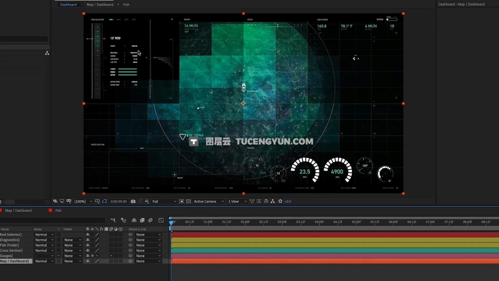The image size is (499, 281).
Task: Click the parent pick whip for Fish Finder
Action: 130,245
